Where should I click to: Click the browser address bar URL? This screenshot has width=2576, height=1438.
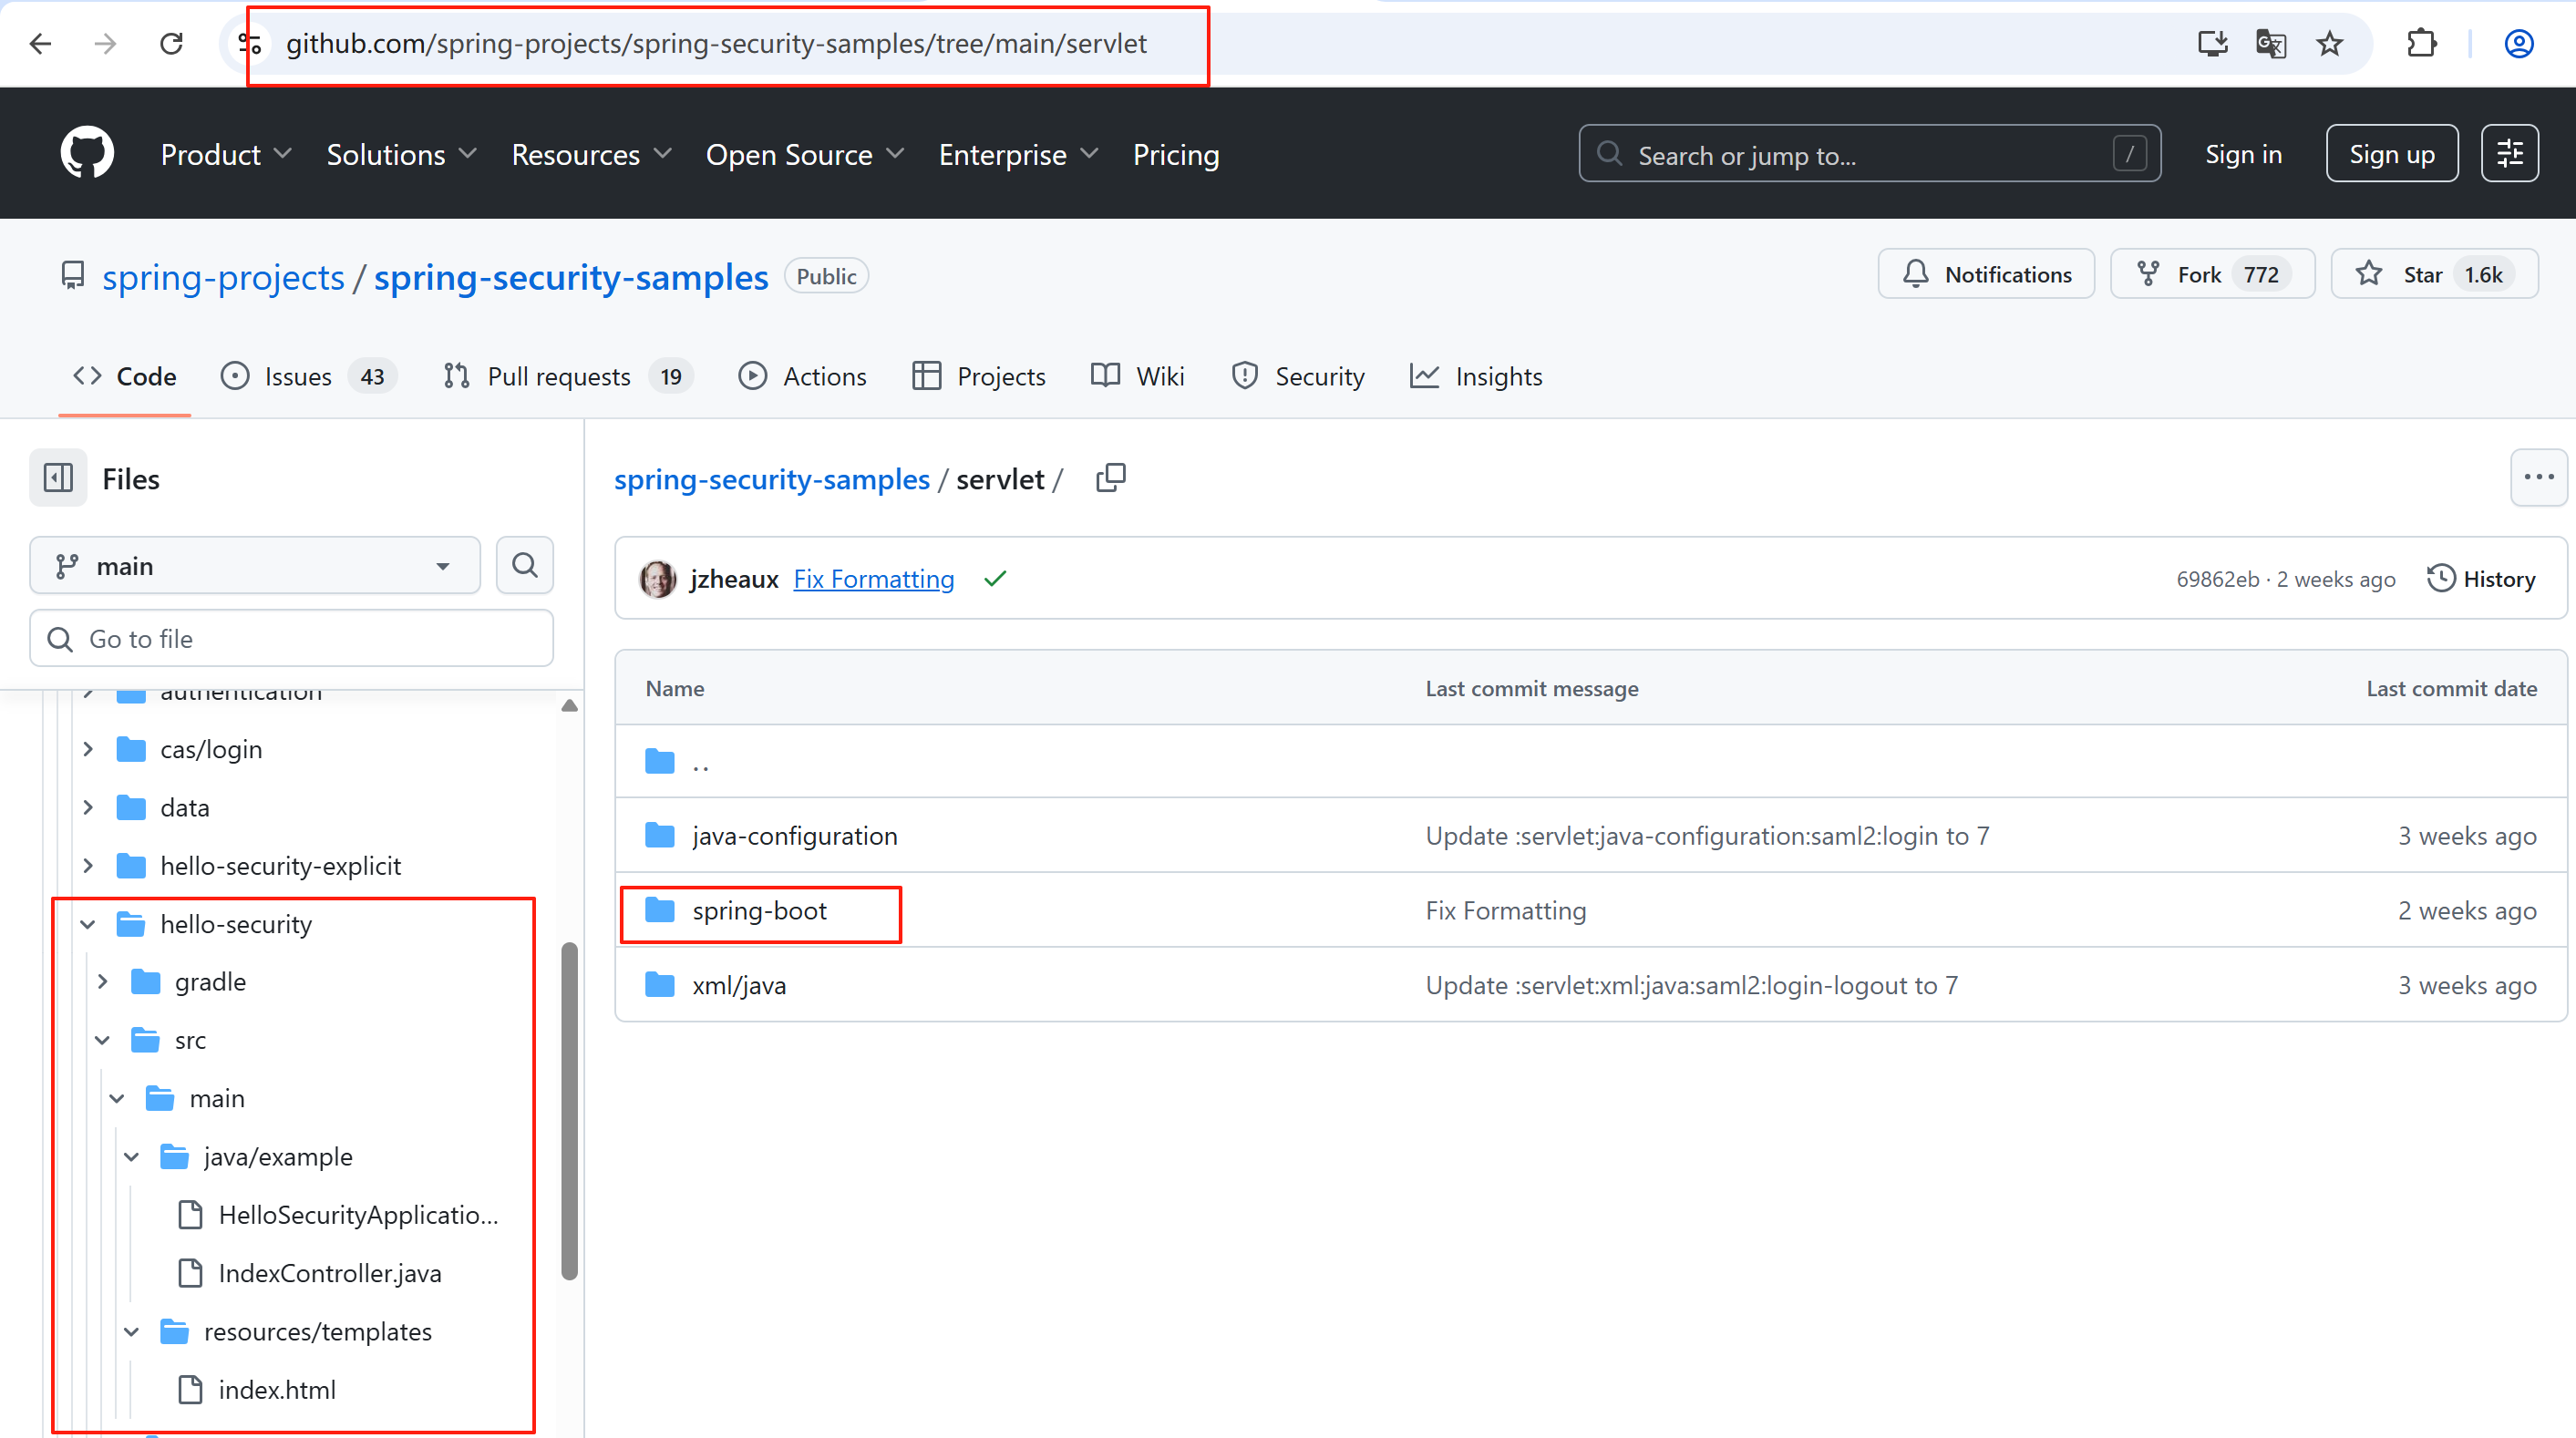point(716,44)
